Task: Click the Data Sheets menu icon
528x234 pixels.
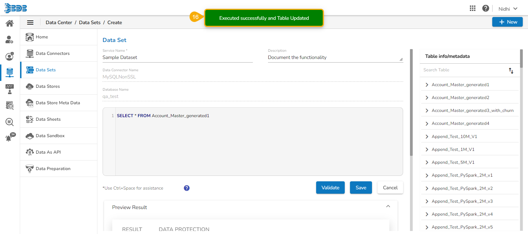Action: coord(30,119)
